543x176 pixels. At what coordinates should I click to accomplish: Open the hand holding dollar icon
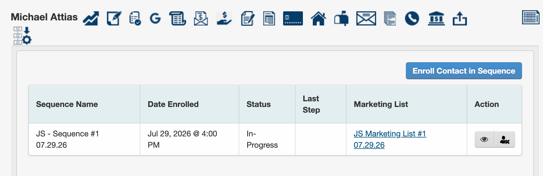[x=224, y=18]
